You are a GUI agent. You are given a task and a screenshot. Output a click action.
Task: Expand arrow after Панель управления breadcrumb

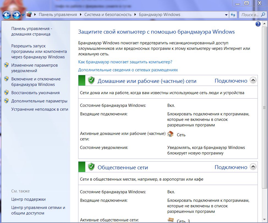coord(81,15)
